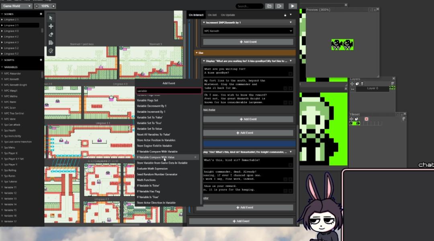The image size is (434, 241).
Task: Collapse the VARIABLES section
Action: coord(2,67)
